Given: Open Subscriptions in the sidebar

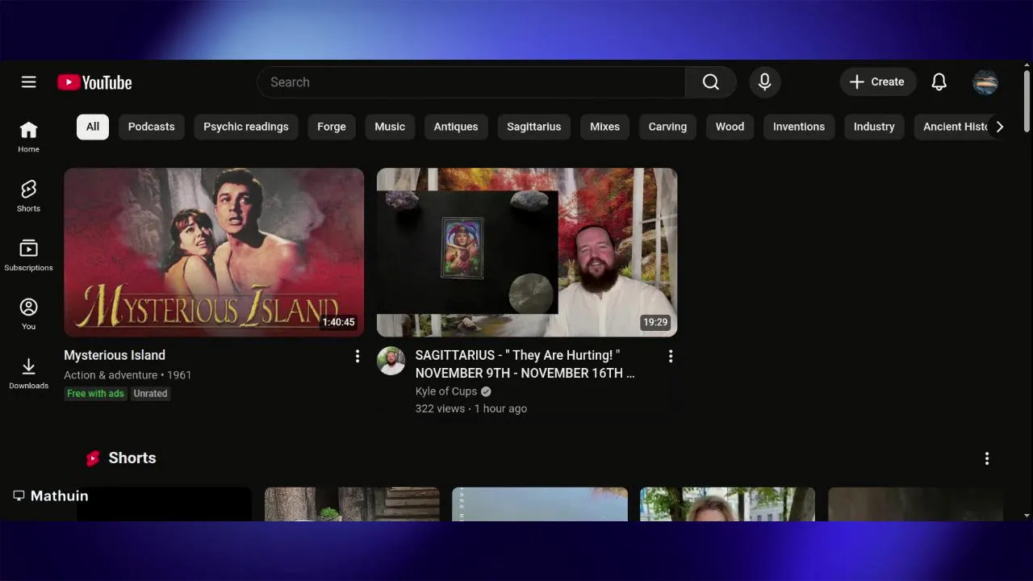Looking at the screenshot, I should [28, 256].
